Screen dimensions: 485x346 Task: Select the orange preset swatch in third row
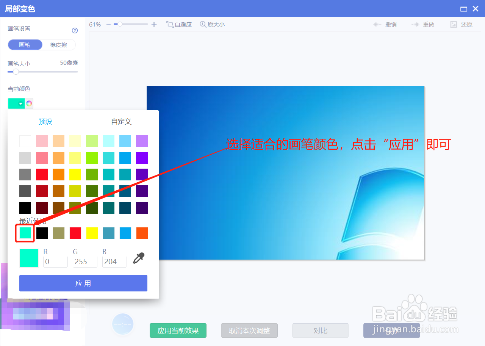pyautogui.click(x=59, y=174)
